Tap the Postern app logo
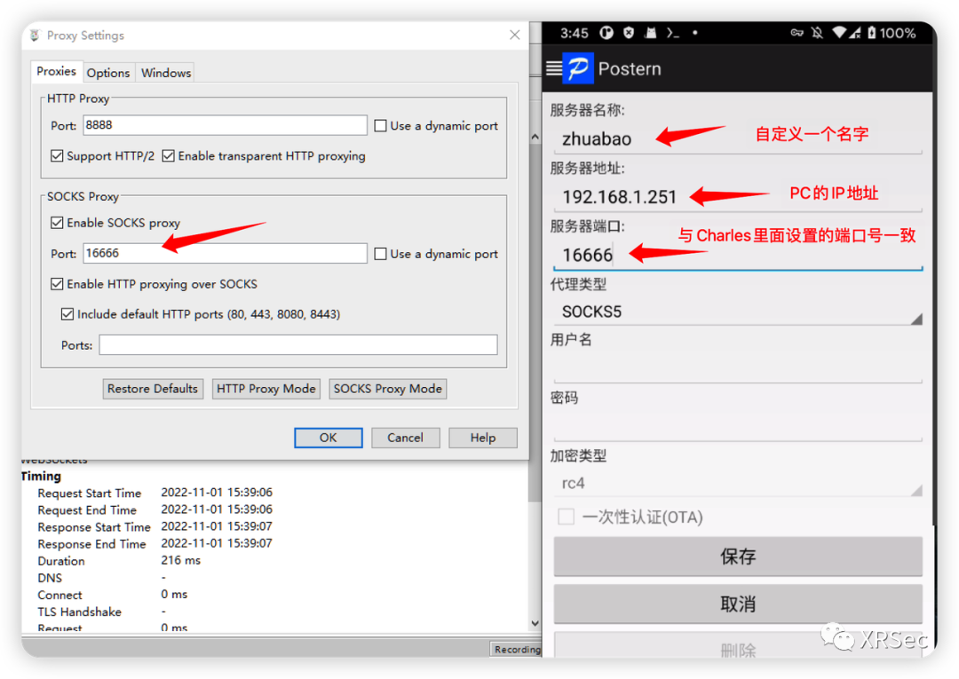959x679 pixels. [x=578, y=68]
